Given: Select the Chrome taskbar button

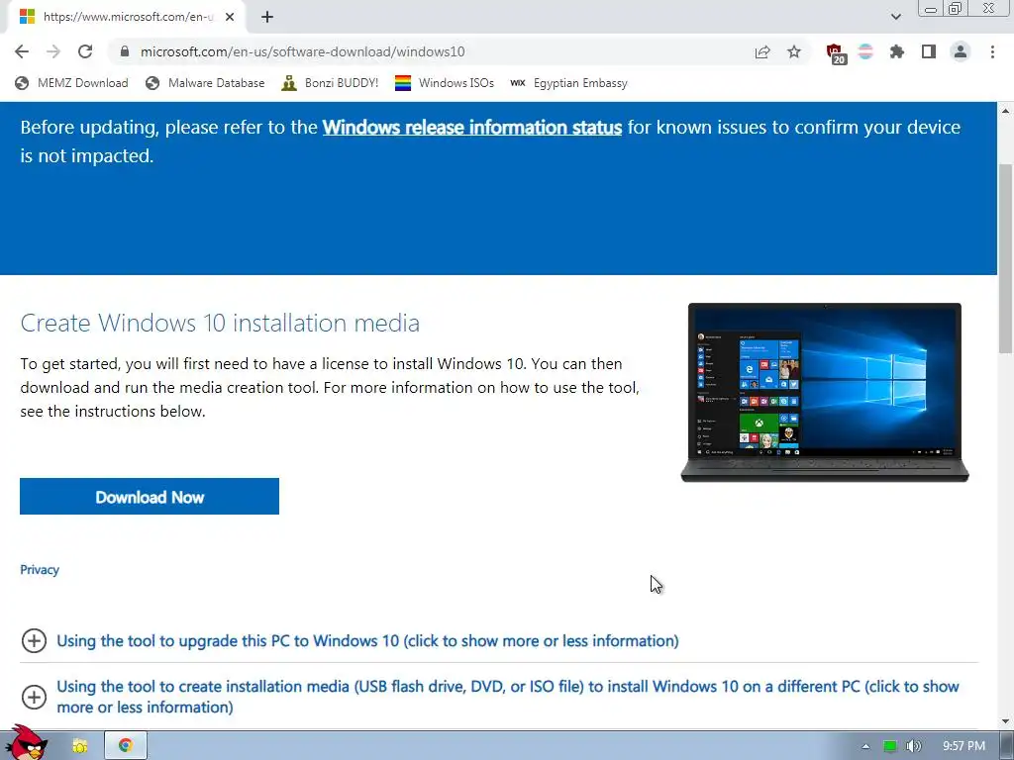Looking at the screenshot, I should (x=126, y=745).
